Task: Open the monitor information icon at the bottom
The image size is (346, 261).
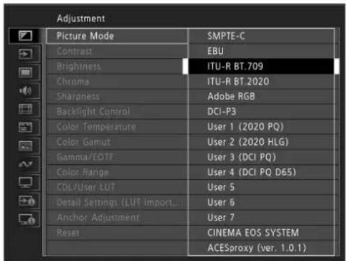Action: pos(27,219)
